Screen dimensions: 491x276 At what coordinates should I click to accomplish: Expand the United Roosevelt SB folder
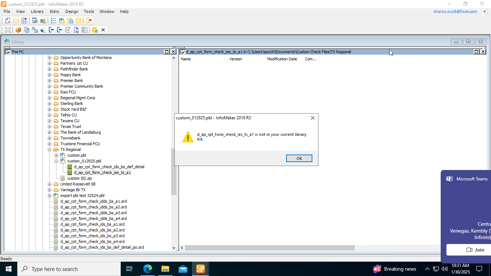click(x=50, y=184)
